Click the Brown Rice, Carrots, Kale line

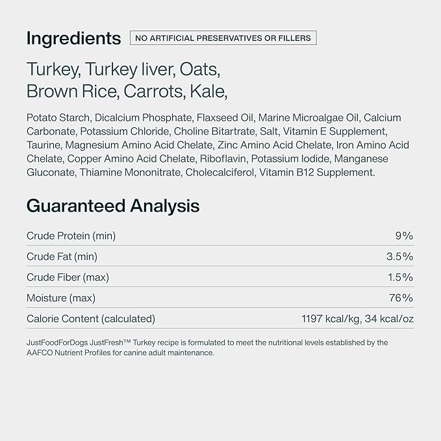tap(127, 92)
